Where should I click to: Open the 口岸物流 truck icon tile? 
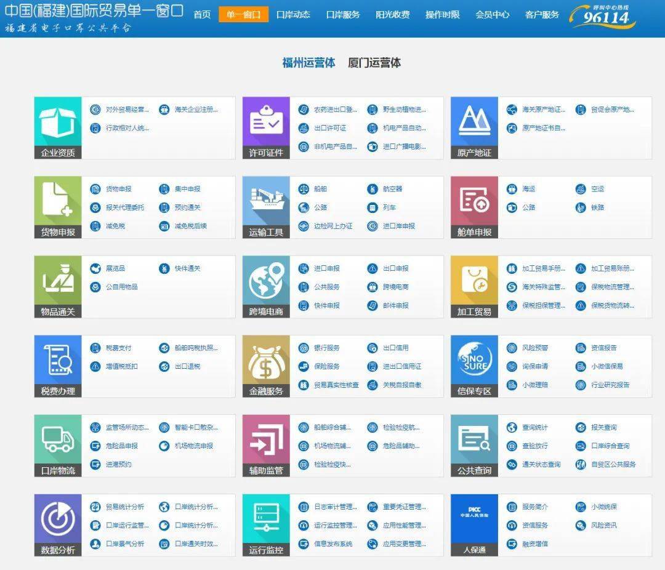58,446
